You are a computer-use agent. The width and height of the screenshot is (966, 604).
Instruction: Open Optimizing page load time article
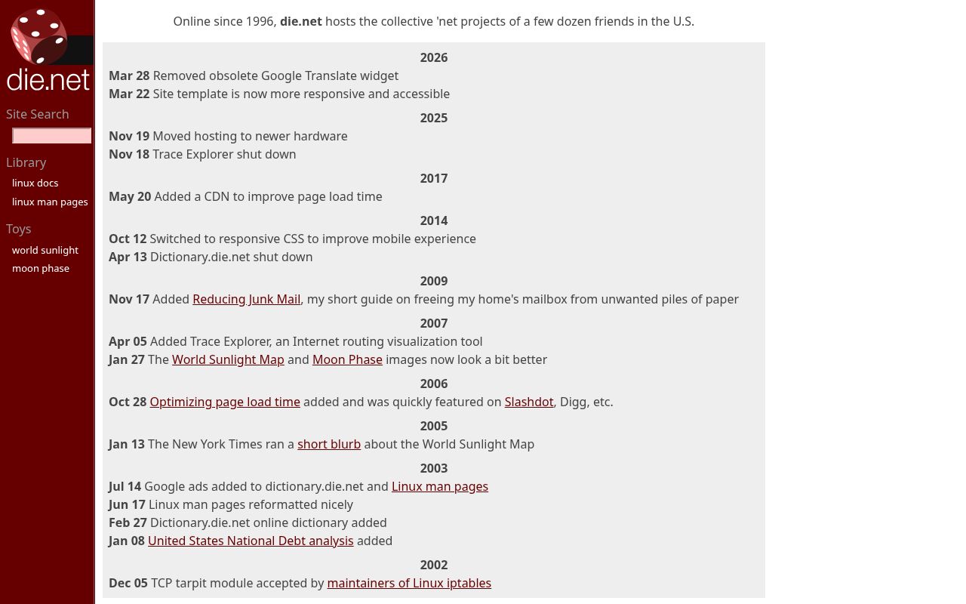coord(225,402)
